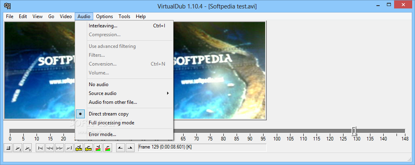Screen dimensions: 415x165
Task: Click timeline tick label 148
Action: pyautogui.click(x=405, y=139)
